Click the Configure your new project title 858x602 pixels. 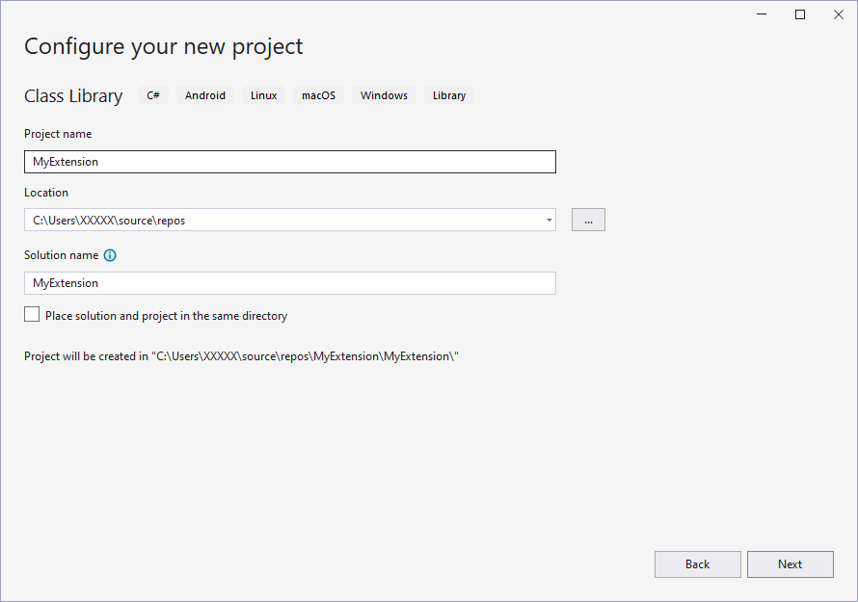[x=163, y=47]
